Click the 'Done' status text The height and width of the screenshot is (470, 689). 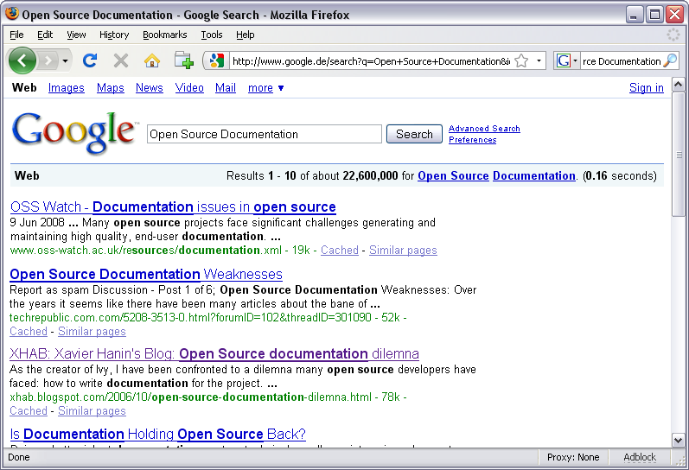19,457
